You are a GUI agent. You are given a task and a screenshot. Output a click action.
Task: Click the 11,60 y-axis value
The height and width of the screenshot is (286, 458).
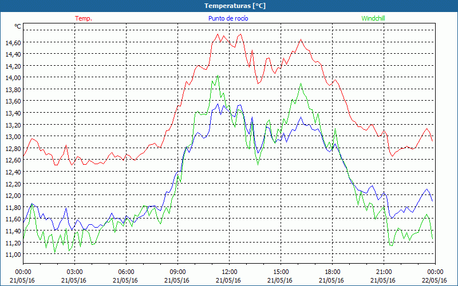coord(13,219)
